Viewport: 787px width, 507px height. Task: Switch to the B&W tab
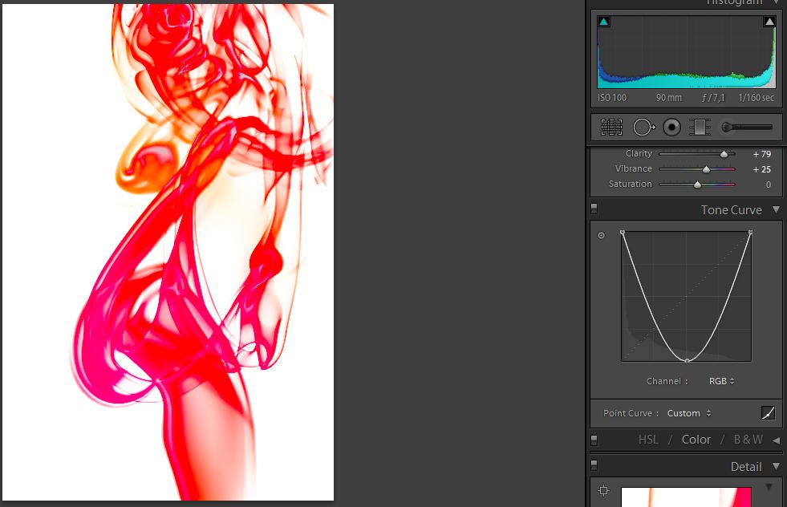[748, 440]
